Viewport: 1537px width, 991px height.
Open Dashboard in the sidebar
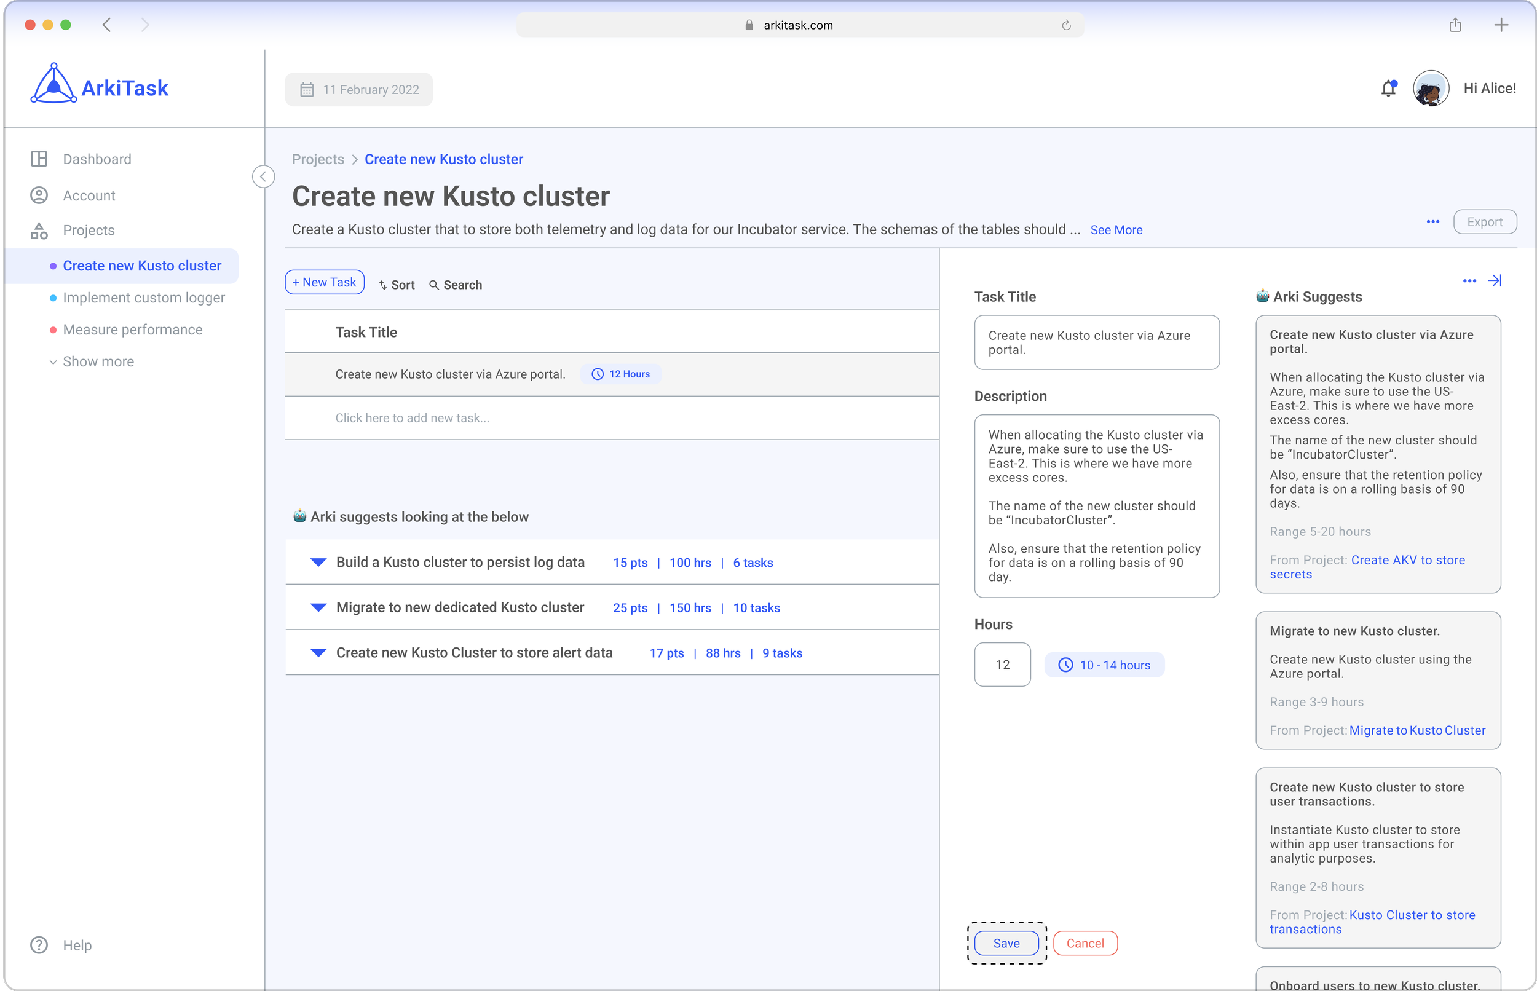pos(97,159)
